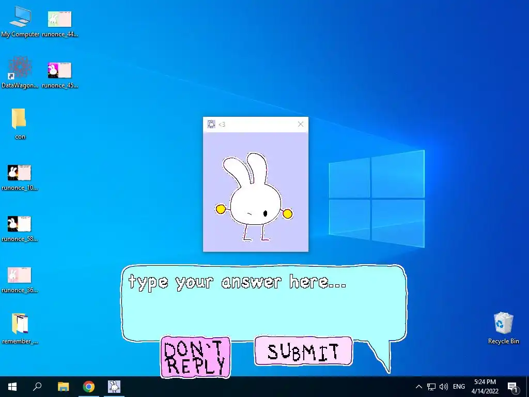
Task: Select the DataWagon shortcut icon
Action: click(20, 72)
